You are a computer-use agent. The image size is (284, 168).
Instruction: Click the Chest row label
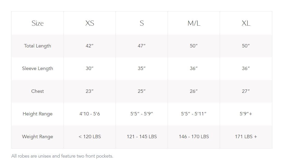37,91
